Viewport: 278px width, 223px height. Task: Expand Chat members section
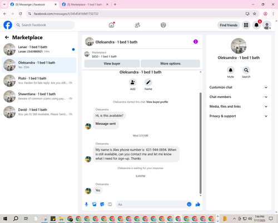tap(239, 97)
